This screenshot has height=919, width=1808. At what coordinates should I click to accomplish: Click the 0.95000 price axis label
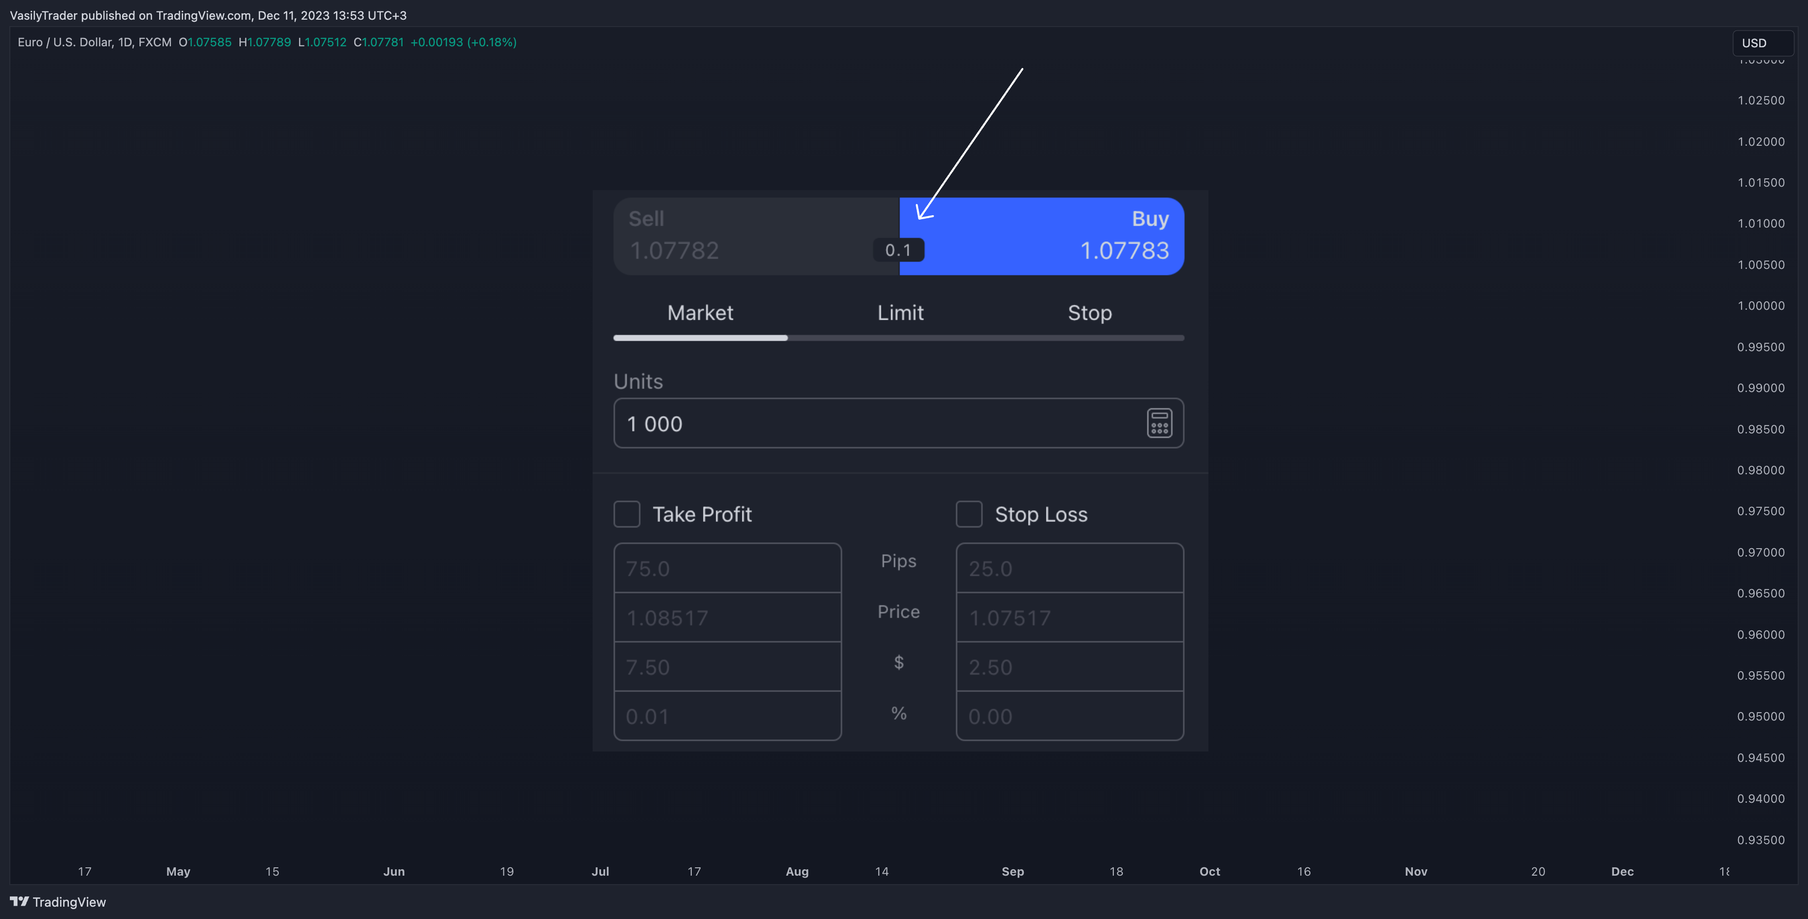[x=1761, y=716]
